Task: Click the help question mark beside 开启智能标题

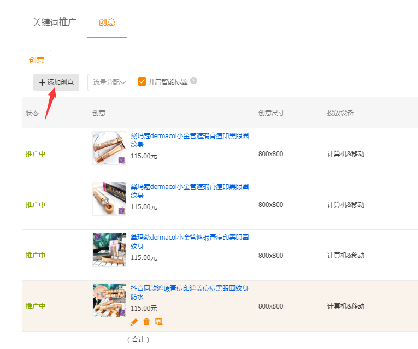Action: (x=193, y=81)
